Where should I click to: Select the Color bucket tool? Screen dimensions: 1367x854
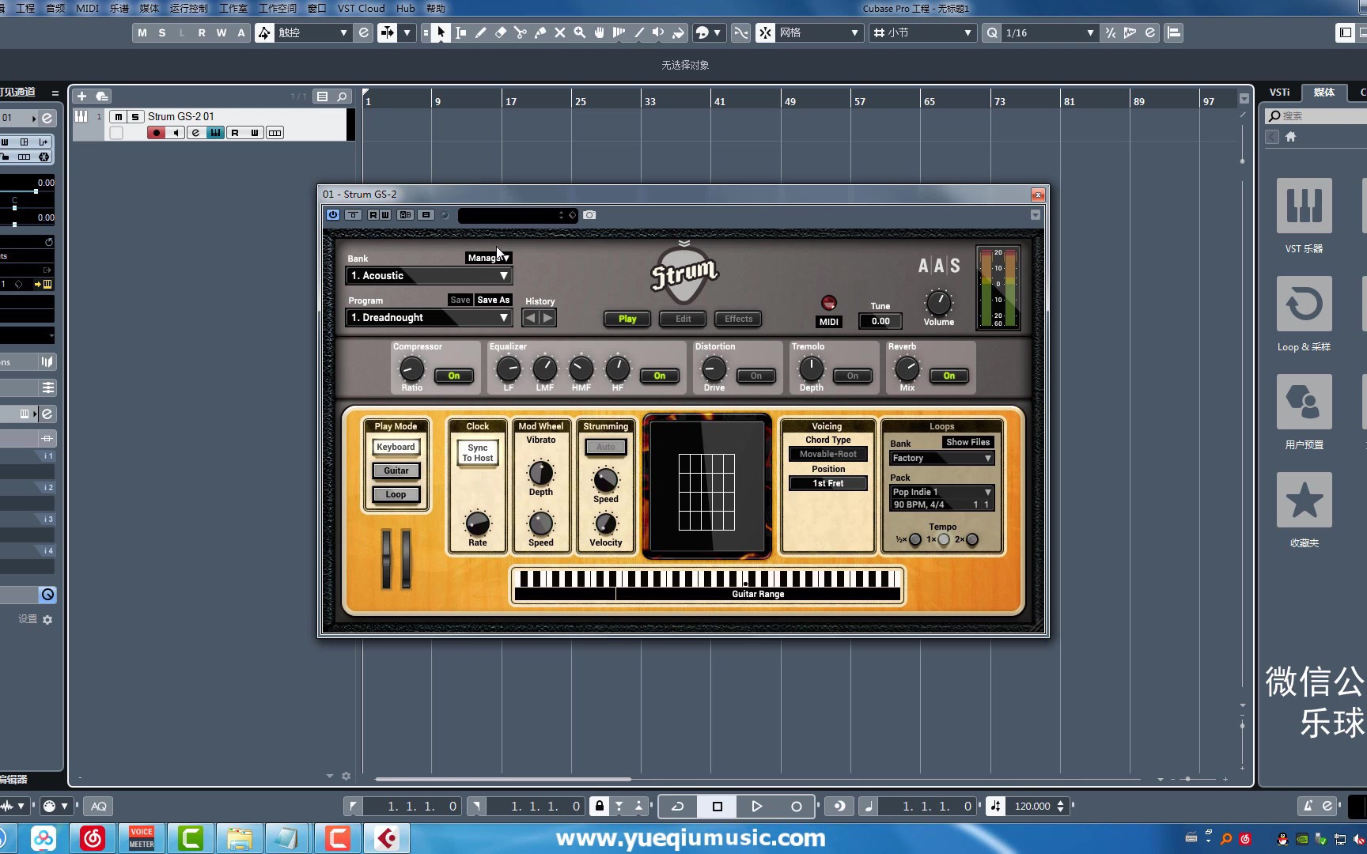pos(678,32)
